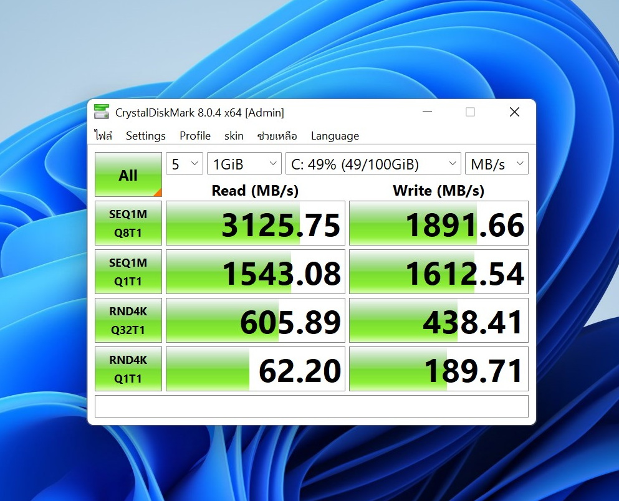This screenshot has height=501, width=619.
Task: Start the RND4K Q1T1 test
Action: [128, 369]
